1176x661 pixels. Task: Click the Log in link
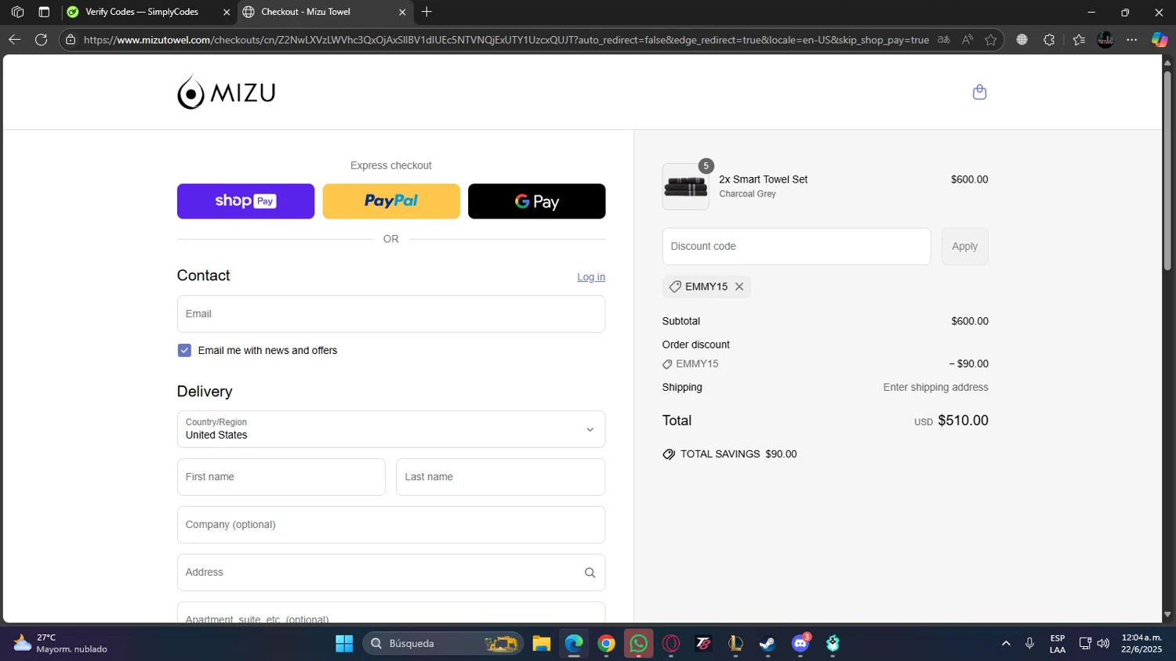pyautogui.click(x=591, y=277)
